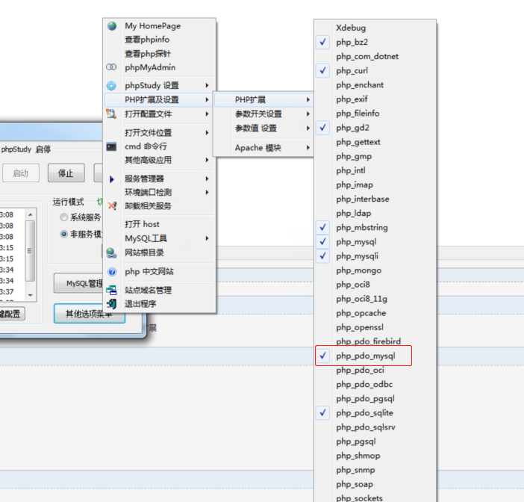Disable the php_pdo_mysql extension
This screenshot has width=524, height=502.
322,356
